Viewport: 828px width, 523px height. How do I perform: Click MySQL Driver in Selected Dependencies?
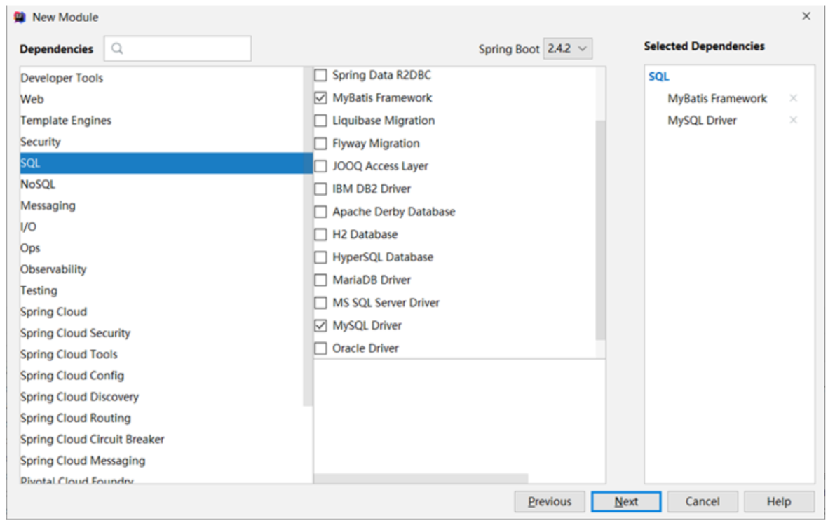pyautogui.click(x=702, y=121)
